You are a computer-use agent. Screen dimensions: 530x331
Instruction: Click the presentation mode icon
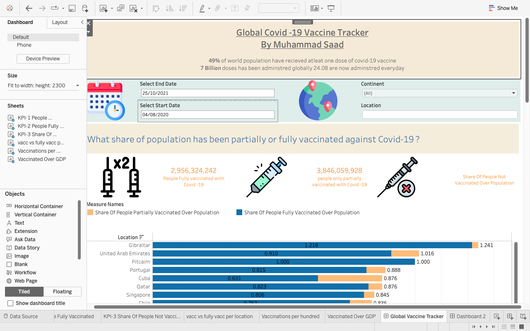click(331, 8)
